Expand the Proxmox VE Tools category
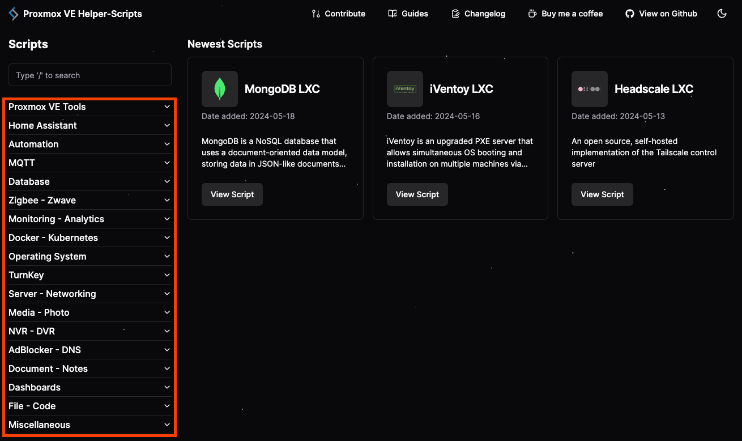 click(89, 107)
